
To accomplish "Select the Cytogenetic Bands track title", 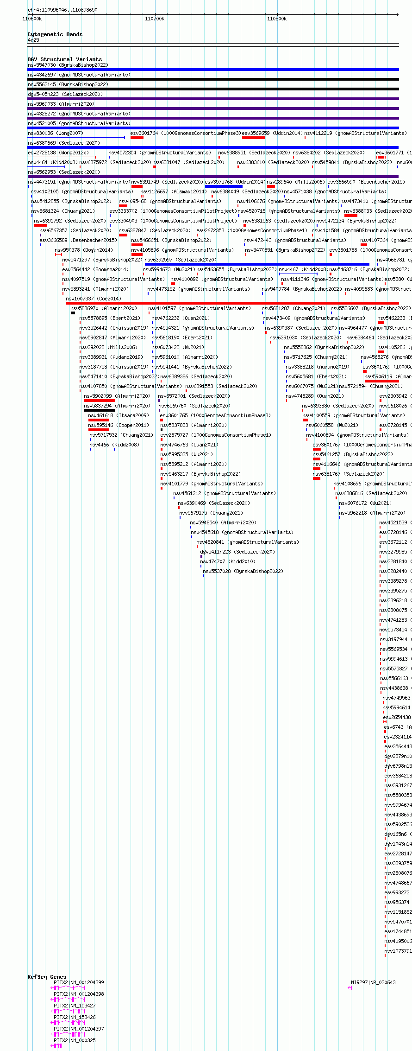I will tap(55, 34).
